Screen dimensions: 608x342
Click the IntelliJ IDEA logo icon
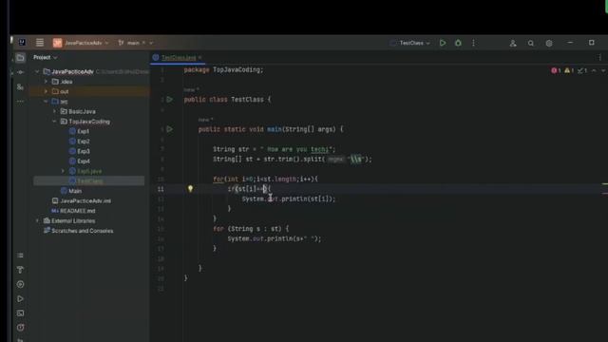[x=22, y=42]
